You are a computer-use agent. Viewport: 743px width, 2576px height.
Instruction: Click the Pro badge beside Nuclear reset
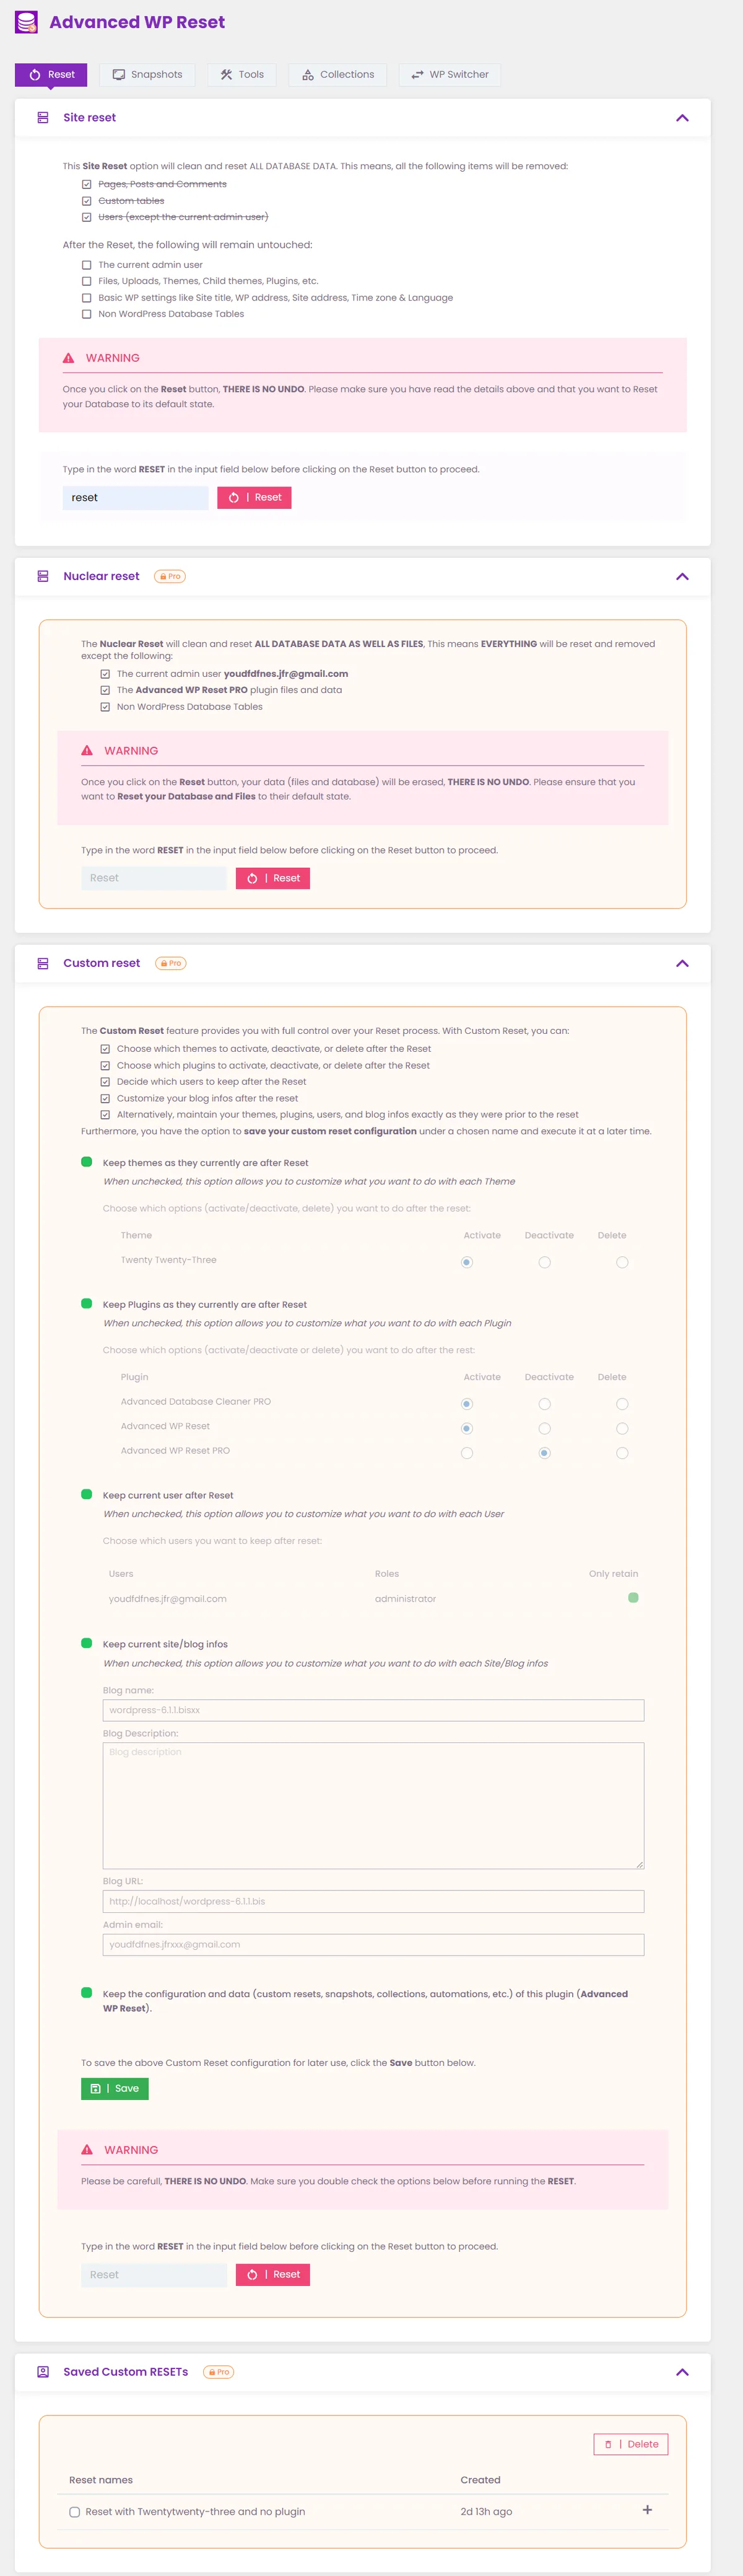[170, 577]
